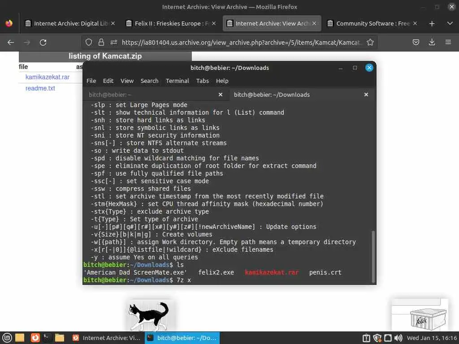This screenshot has width=459, height=344.
Task: Open the Pocket save icon
Action: tap(416, 43)
